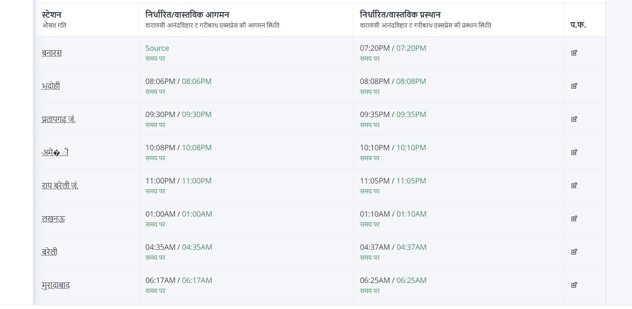Viewport: 632px width, 309px height.
Task: Click the 11:05PM / 11:05PM departure time
Action: click(393, 181)
